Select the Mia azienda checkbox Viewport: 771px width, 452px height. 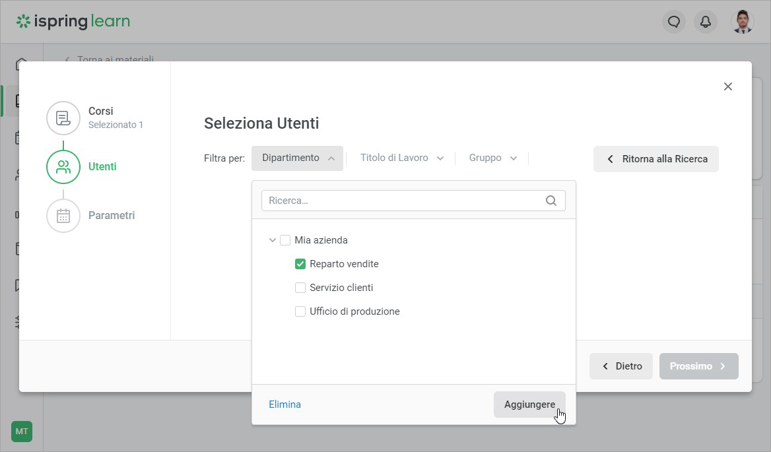click(x=285, y=240)
